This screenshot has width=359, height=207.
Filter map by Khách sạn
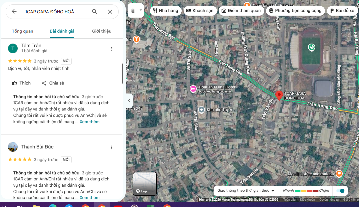[200, 11]
